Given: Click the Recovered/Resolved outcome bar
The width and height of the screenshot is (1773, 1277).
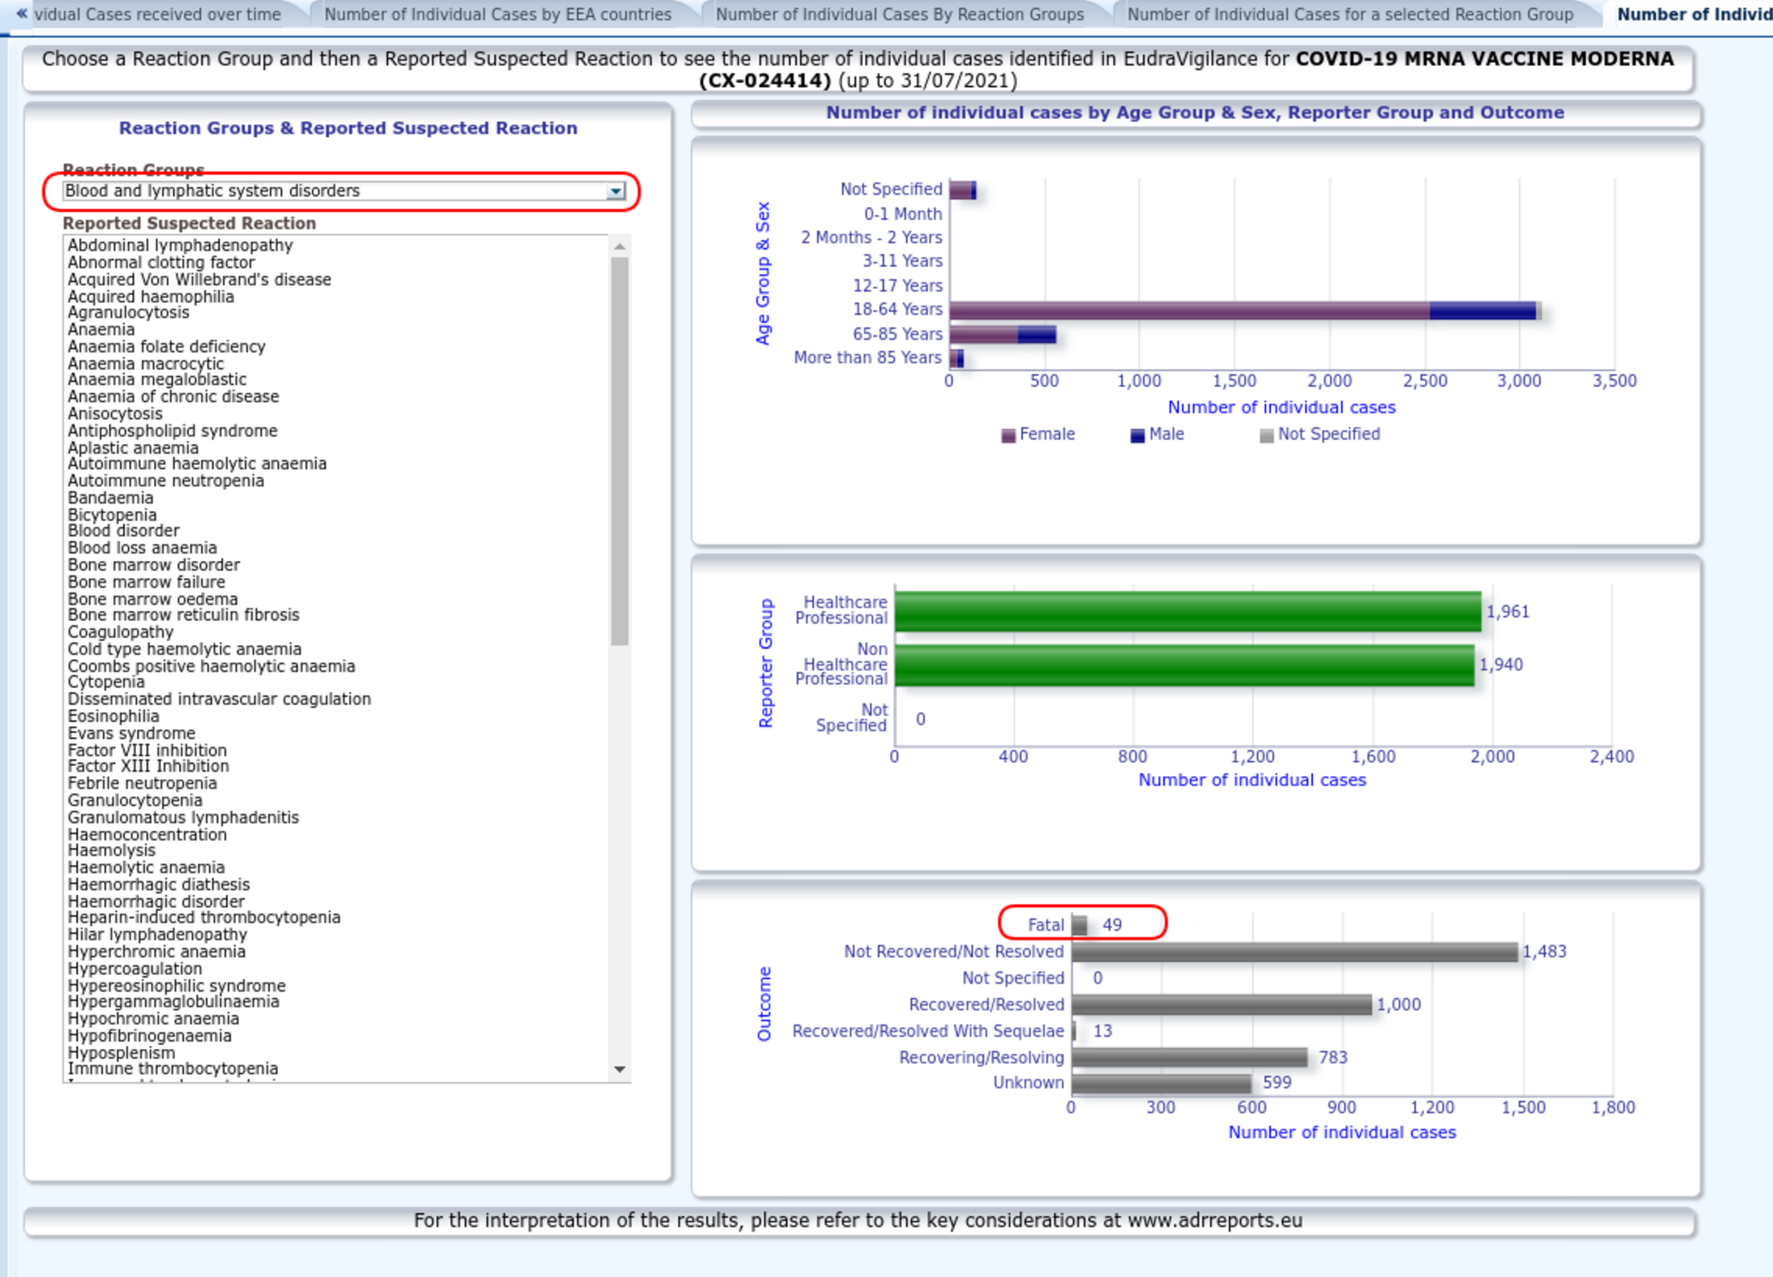Looking at the screenshot, I should [x=1221, y=1005].
